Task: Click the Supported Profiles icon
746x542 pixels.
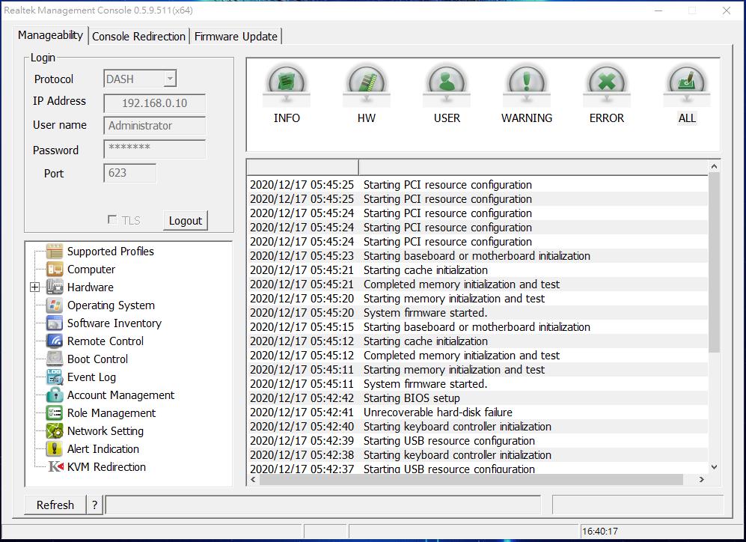Action: click(55, 252)
